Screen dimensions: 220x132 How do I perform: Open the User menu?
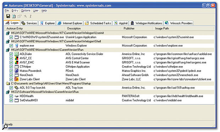point(36,10)
